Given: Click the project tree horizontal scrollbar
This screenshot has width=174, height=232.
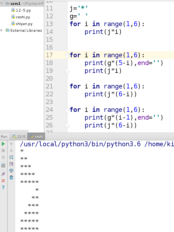Looking at the screenshot, I should pos(14,131).
